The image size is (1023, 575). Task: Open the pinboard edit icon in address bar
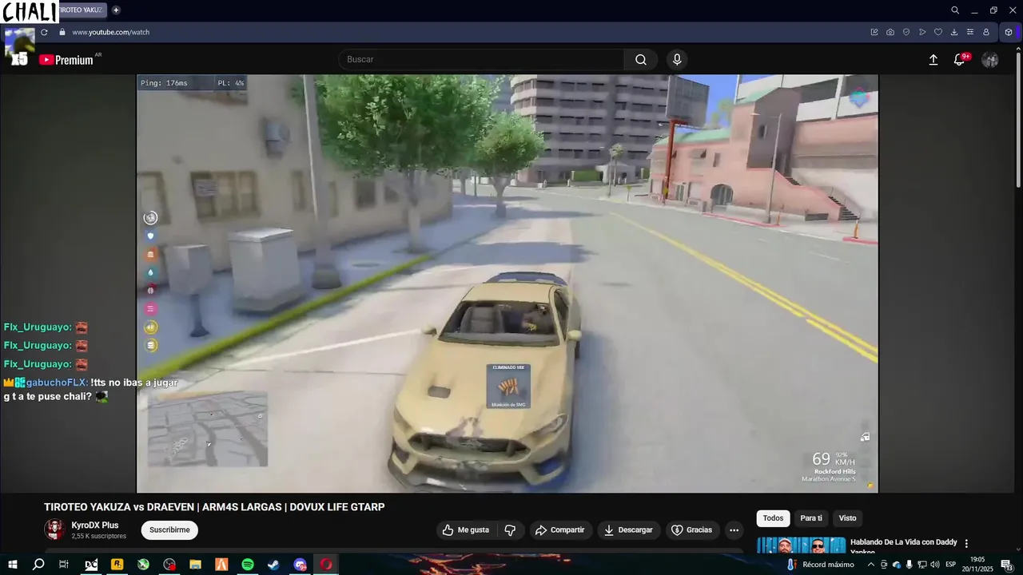point(874,32)
